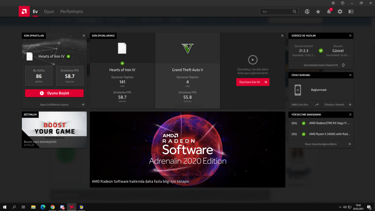Go to previous tutorial with left chevron
The width and height of the screenshot is (375, 211).
click(24, 130)
